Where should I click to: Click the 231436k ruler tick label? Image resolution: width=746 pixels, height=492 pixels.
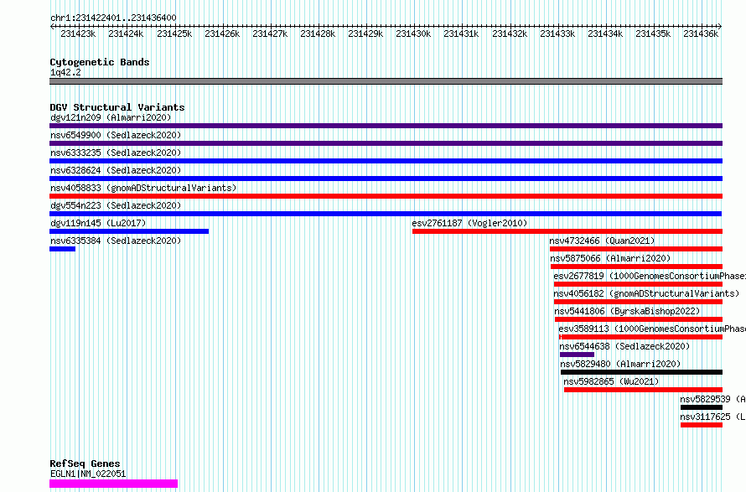[701, 34]
